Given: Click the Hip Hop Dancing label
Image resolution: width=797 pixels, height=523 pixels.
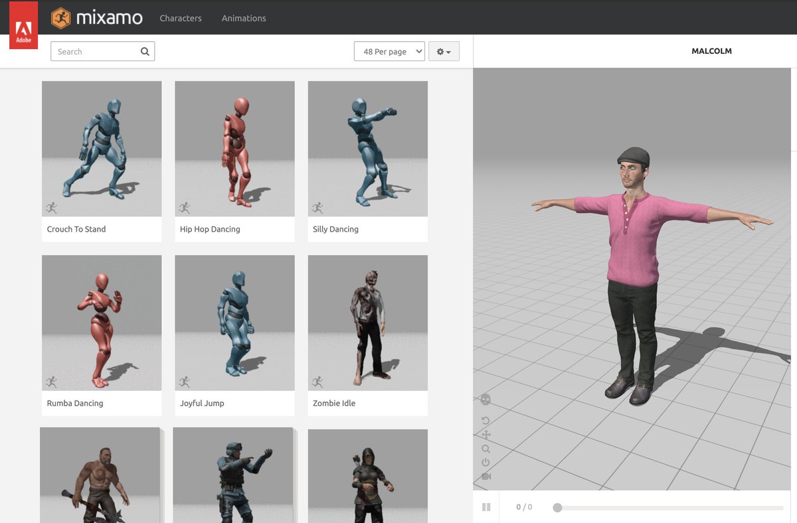Looking at the screenshot, I should [x=210, y=229].
